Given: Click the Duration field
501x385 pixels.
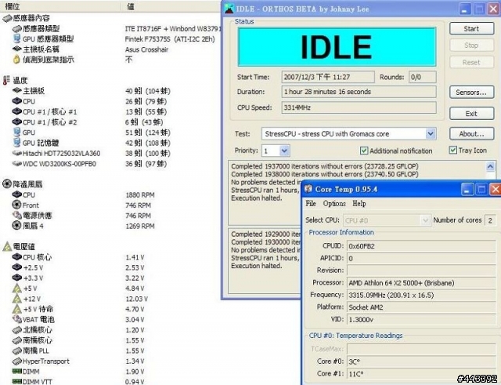Looking at the screenshot, I should [x=359, y=92].
